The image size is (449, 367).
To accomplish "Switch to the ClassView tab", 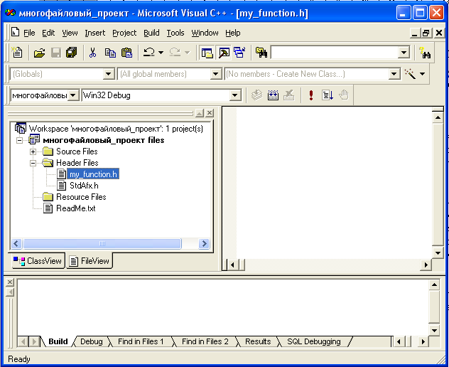I will click(38, 261).
